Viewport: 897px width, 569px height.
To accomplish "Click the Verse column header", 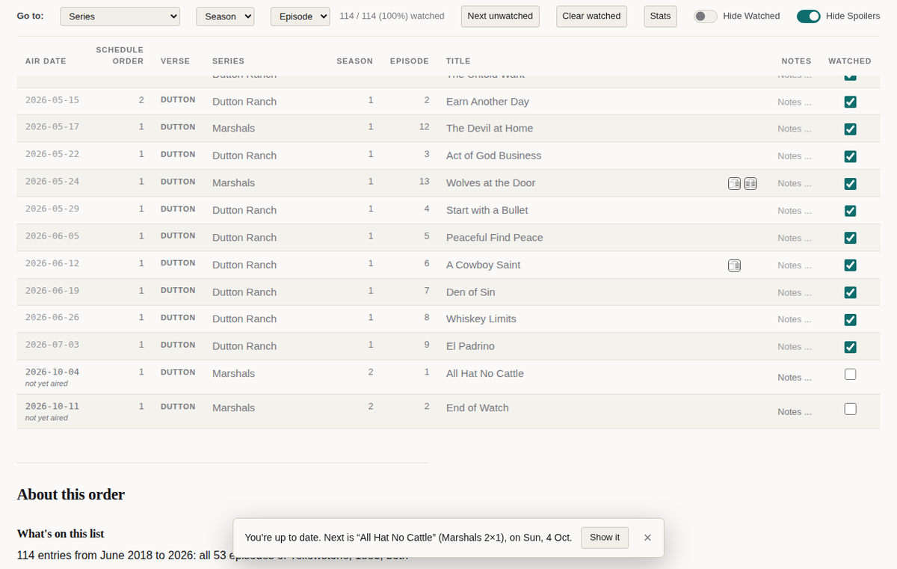I will pos(175,61).
